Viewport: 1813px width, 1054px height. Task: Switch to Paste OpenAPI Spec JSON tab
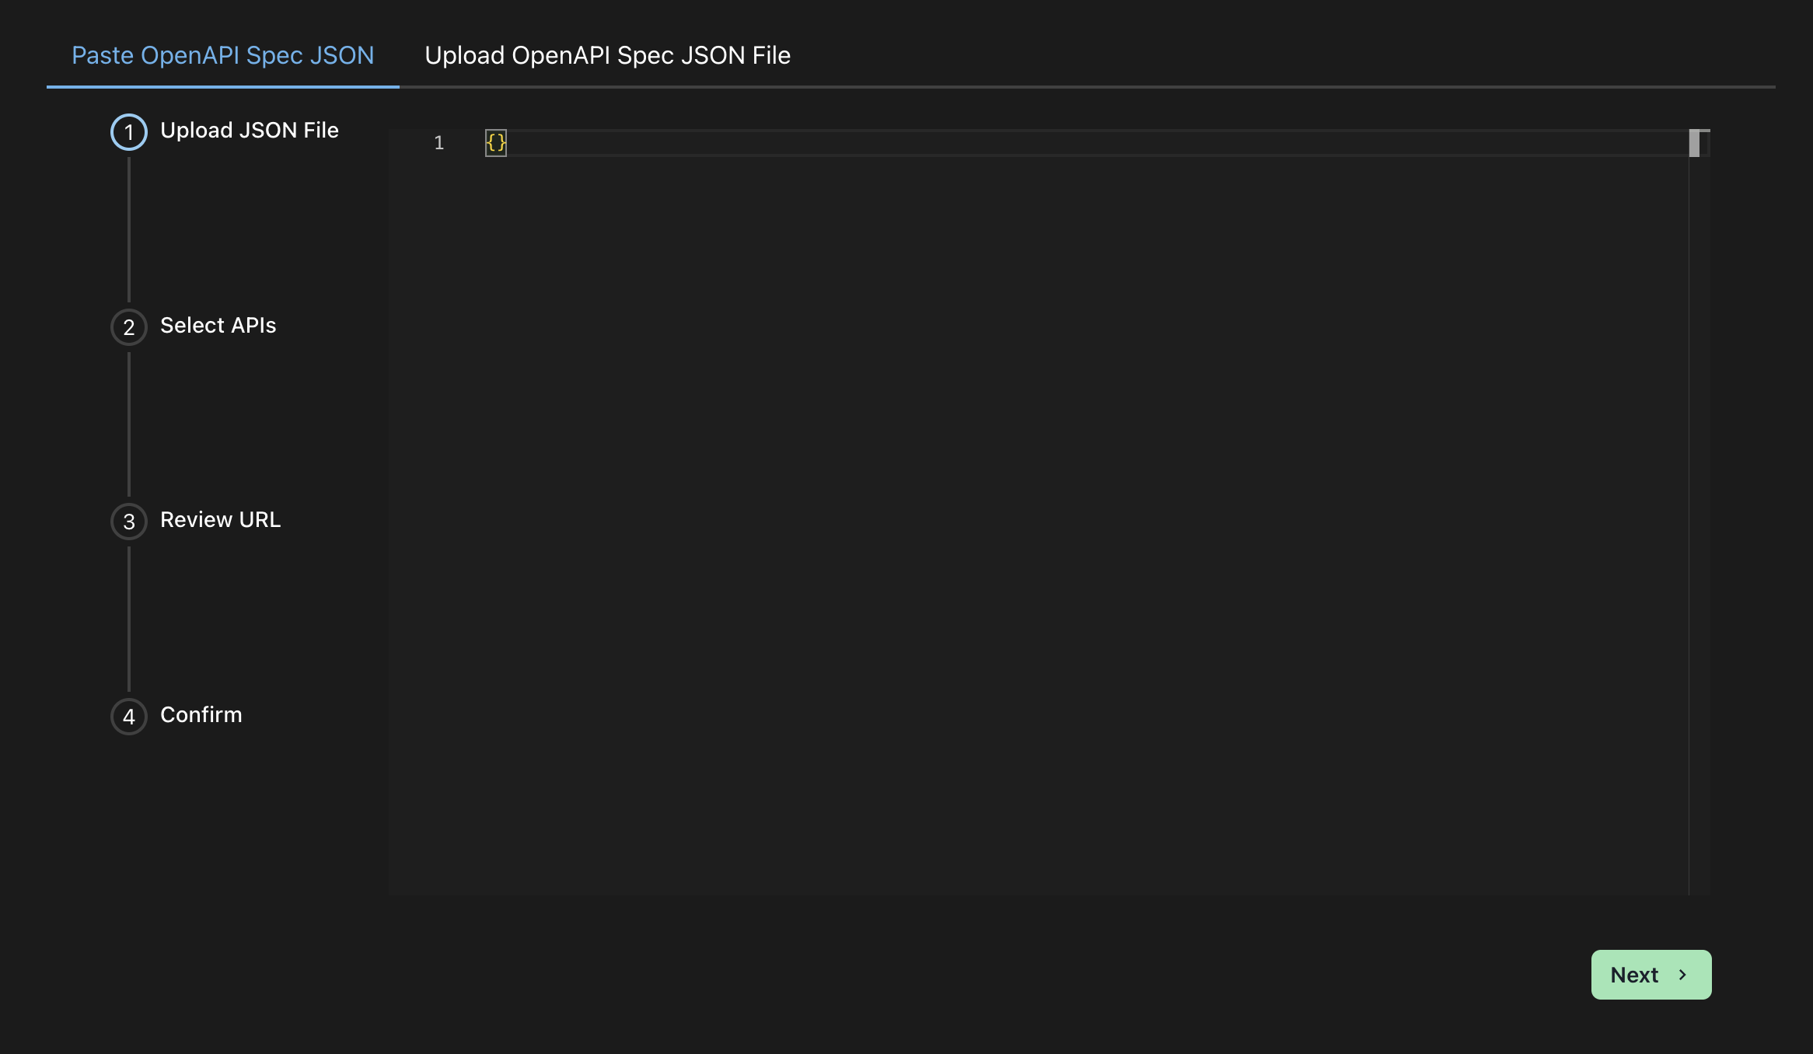222,54
